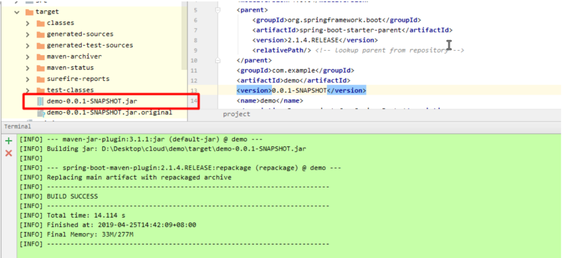Expand the surefire-reports folder arrow
562x258 pixels.
28,79
